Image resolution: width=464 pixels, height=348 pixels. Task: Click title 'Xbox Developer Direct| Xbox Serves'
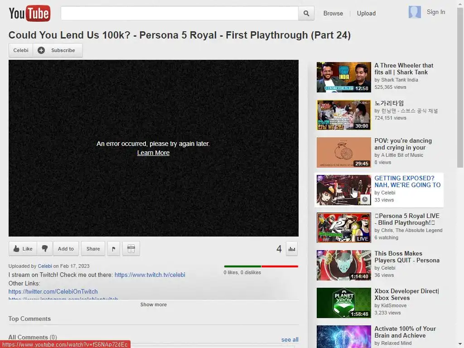pyautogui.click(x=406, y=295)
